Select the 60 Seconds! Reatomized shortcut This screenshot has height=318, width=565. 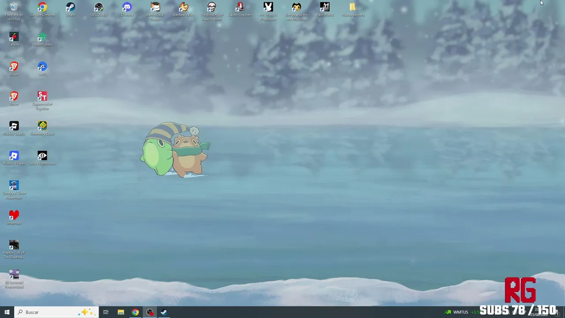(x=14, y=279)
